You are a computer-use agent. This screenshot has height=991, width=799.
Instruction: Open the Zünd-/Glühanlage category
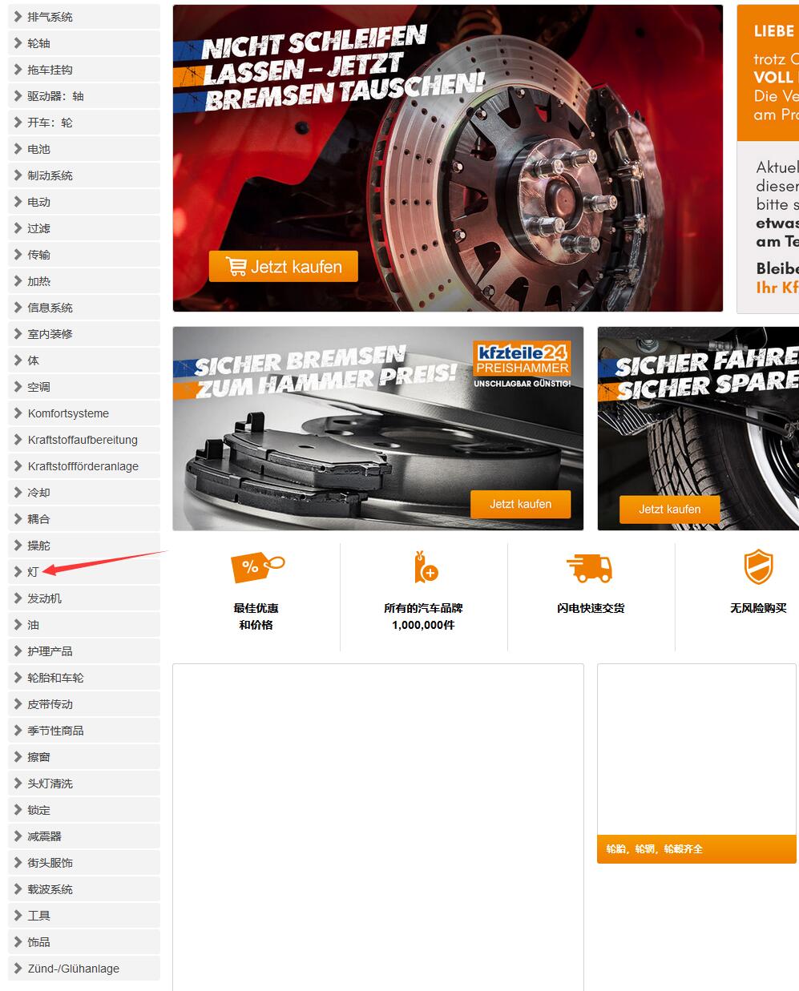coord(83,969)
